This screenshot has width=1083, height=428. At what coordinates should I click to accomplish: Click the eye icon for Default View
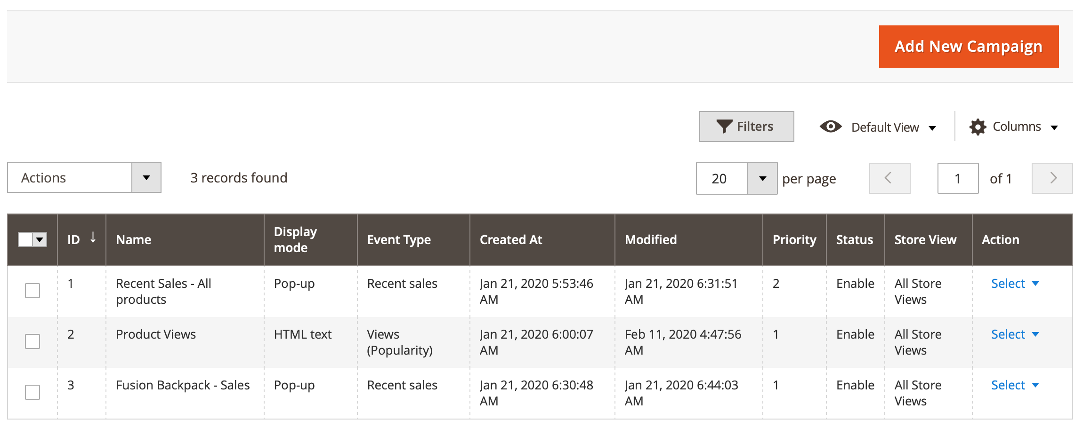point(831,127)
